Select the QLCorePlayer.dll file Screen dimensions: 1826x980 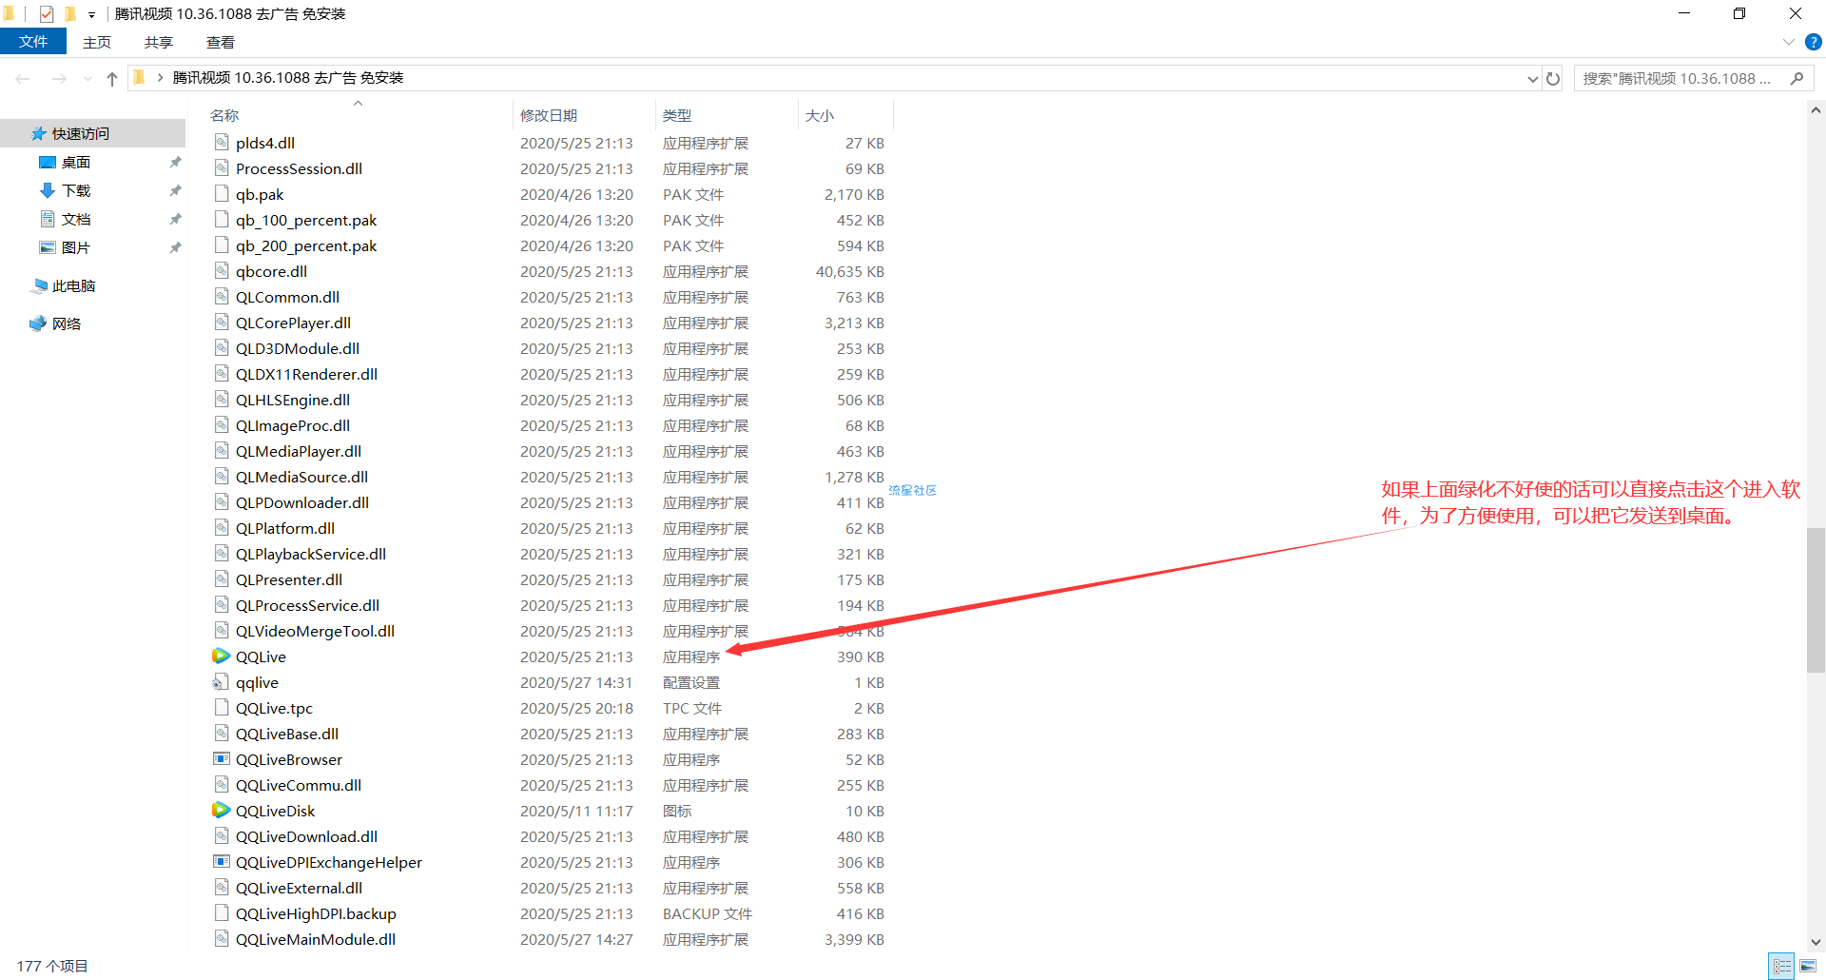tap(293, 323)
